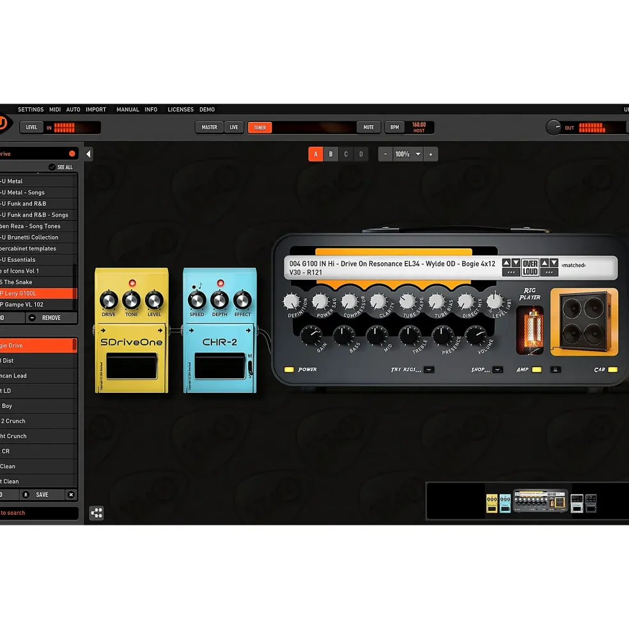Open the SHOP dropdown
Viewport: 629px width, 629px height.
[x=497, y=370]
